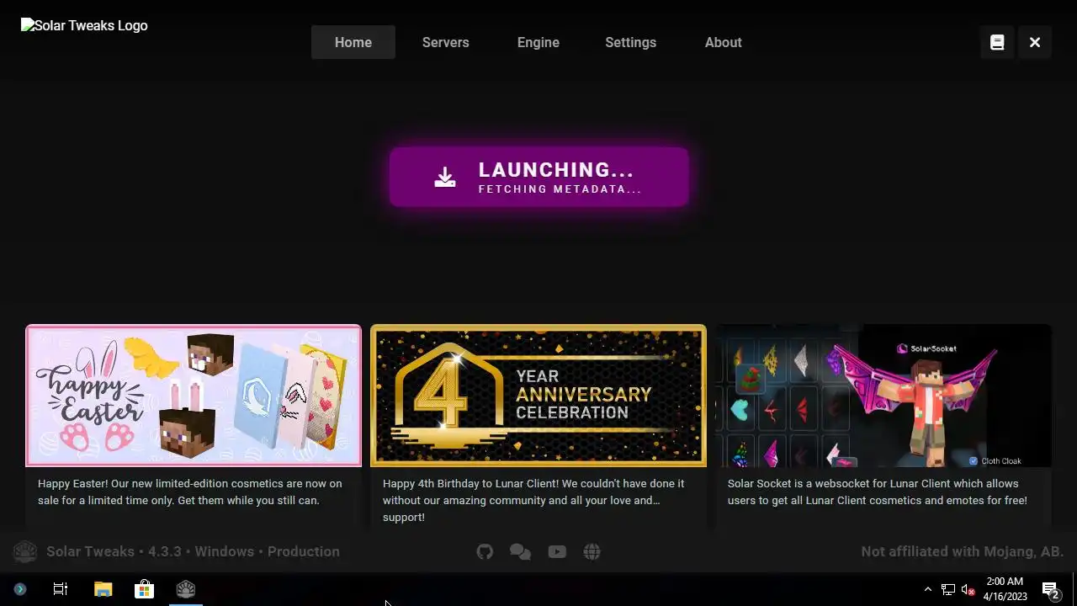Open the Home tab
Viewport: 1077px width, 606px height.
[x=353, y=42]
